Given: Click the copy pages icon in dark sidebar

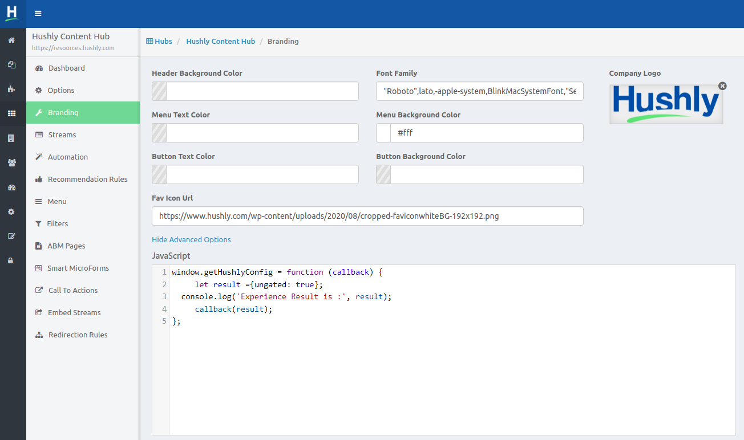Looking at the screenshot, I should [x=11, y=64].
